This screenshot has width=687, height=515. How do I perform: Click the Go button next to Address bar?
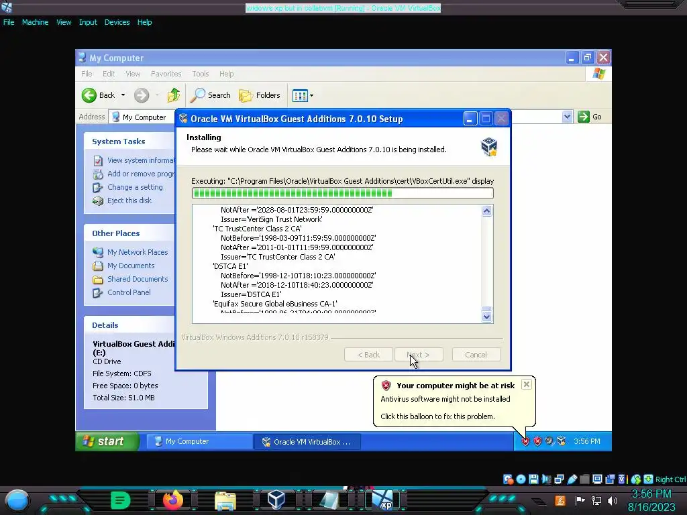590,117
